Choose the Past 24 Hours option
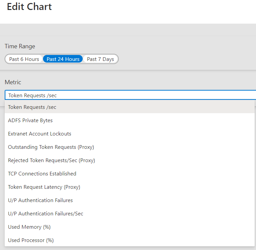Screen dimensions: 256x250 (63, 59)
